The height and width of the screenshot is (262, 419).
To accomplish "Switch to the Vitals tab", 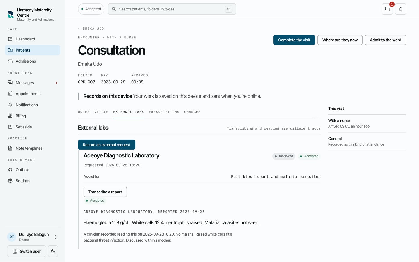I will click(102, 112).
